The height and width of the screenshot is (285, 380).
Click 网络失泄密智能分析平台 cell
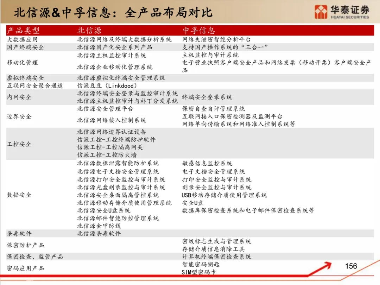[x=216, y=39]
